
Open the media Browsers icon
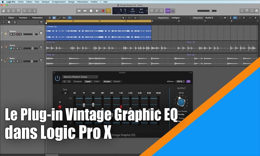point(257,11)
